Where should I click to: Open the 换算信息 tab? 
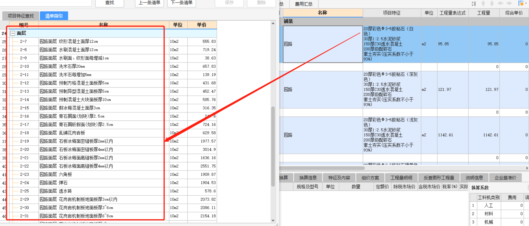(308, 178)
